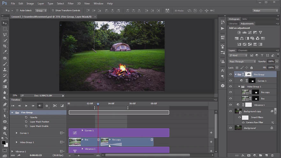Image resolution: width=281 pixels, height=158 pixels.
Task: Select the Lasso tool
Action: 5,34
